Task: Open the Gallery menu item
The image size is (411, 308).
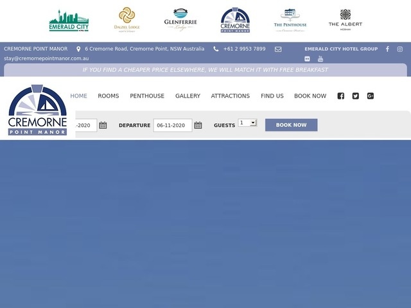Action: [x=188, y=96]
